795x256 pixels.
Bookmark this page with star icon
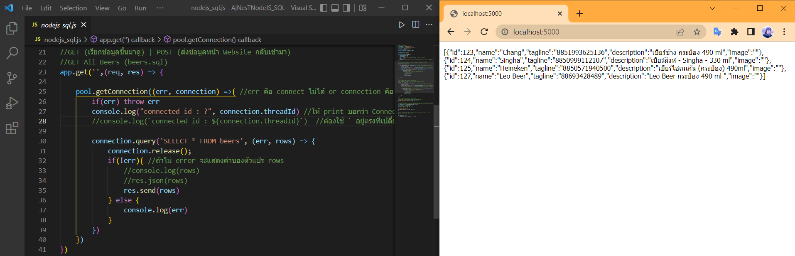697,32
